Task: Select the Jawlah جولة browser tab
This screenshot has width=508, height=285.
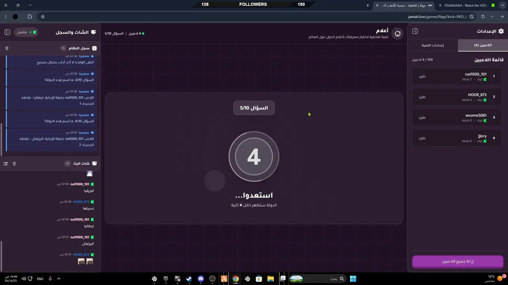Action: (404, 5)
